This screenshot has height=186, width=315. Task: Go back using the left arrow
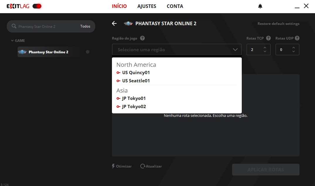tap(114, 23)
